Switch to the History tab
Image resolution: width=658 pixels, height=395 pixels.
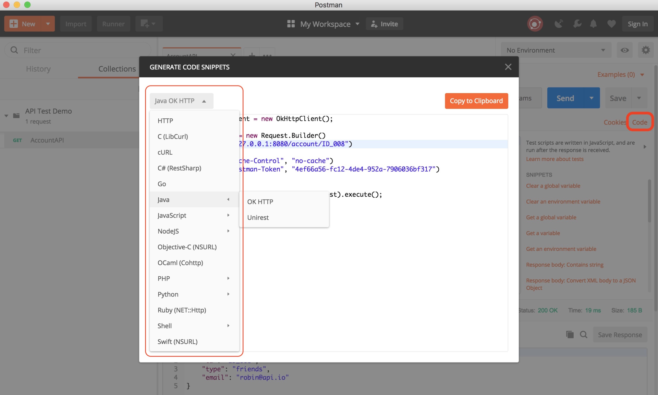point(38,69)
